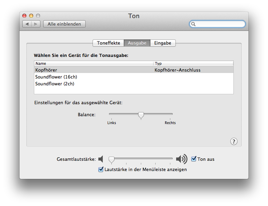Screen dimensions: 268x206
Task: Click the magnifying glass search icon
Action: coord(193,24)
